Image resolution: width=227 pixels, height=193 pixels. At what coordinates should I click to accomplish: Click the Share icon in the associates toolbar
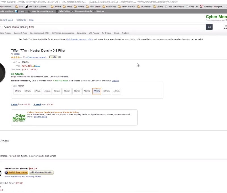click(20, 11)
